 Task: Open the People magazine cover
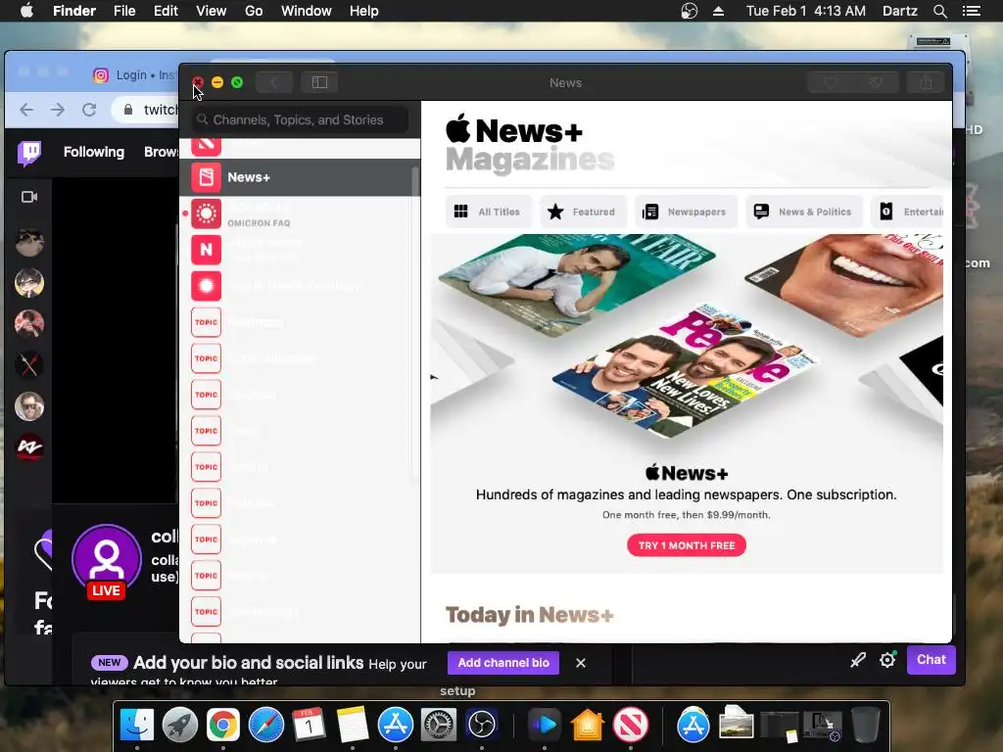pos(685,371)
